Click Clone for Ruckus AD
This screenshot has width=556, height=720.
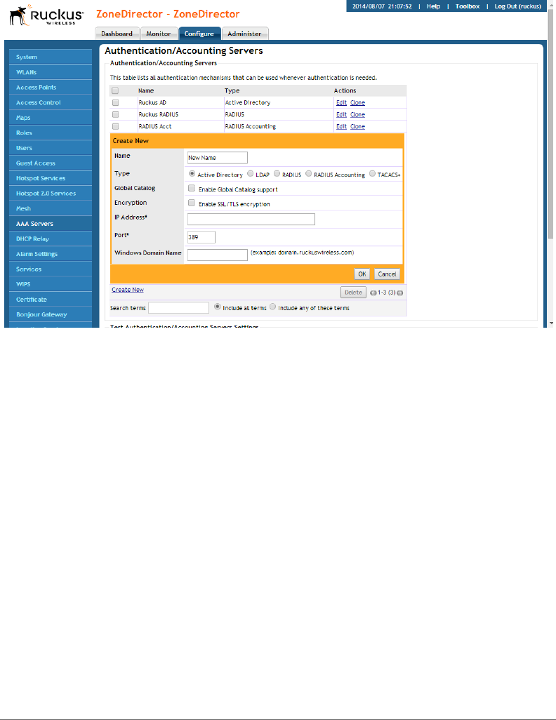pos(357,102)
